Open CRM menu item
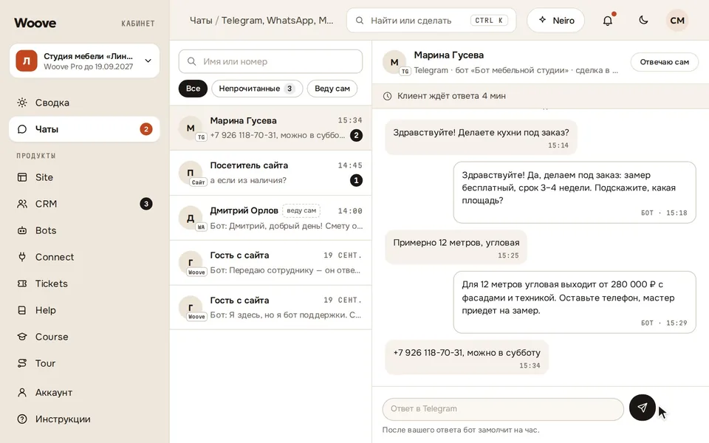The image size is (709, 443). (x=84, y=204)
